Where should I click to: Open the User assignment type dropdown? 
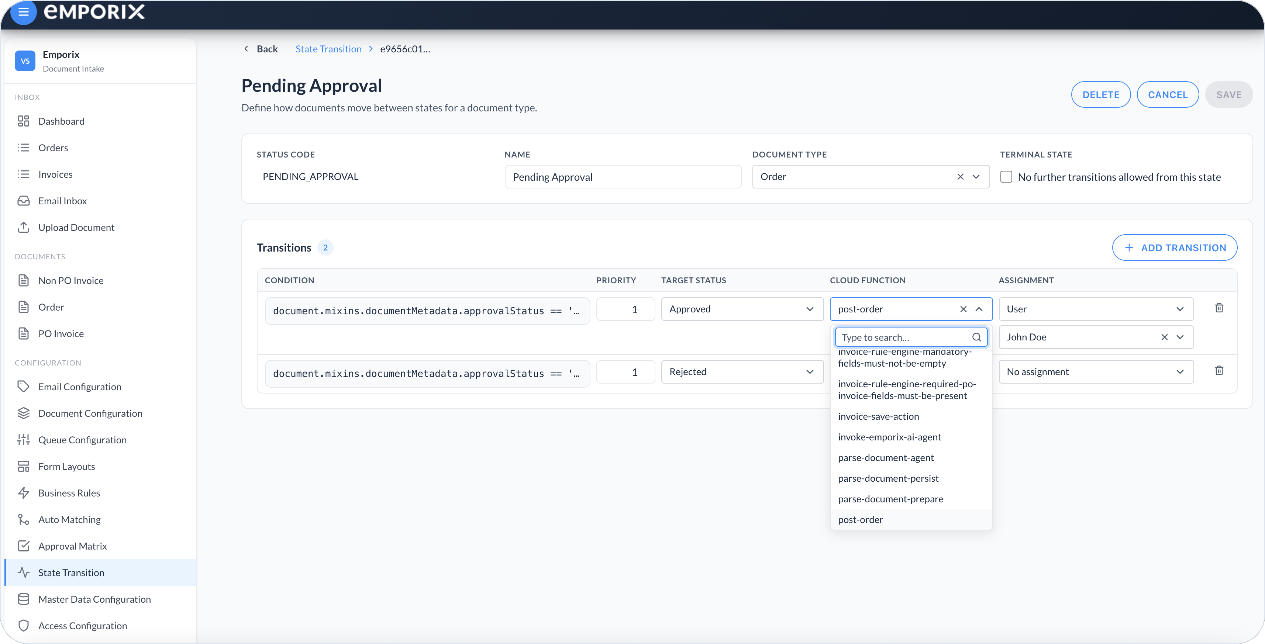click(1096, 309)
